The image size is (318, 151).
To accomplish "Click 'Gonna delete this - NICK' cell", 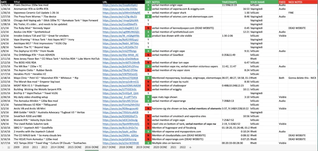I will (x=303, y=78).
